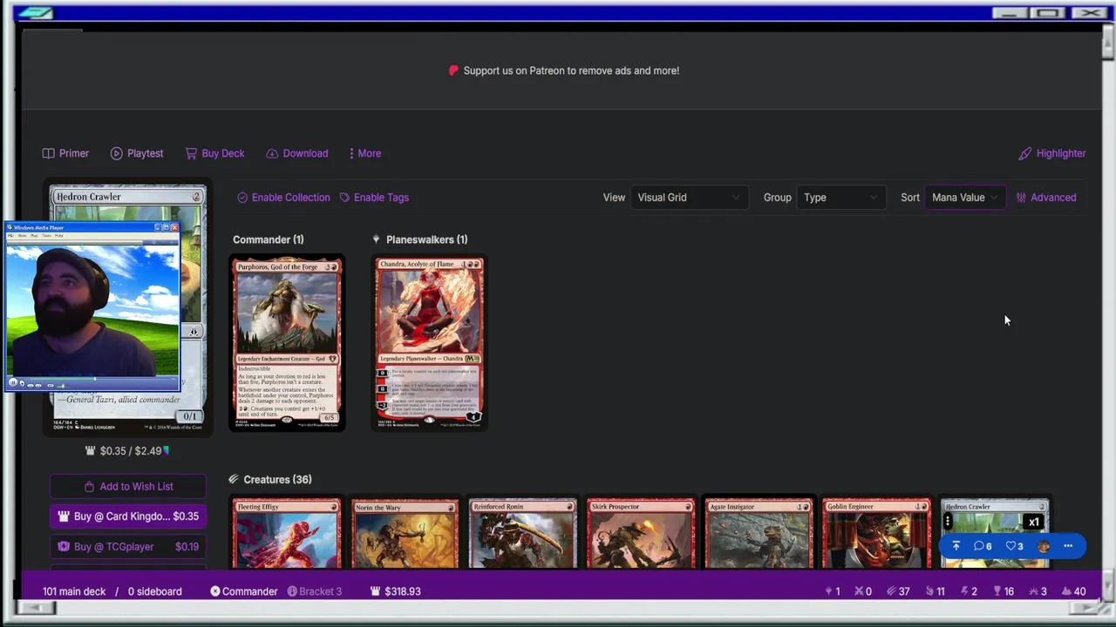Click the battle count icon showing 0
Screen dimensions: 1116x627
click(862, 591)
